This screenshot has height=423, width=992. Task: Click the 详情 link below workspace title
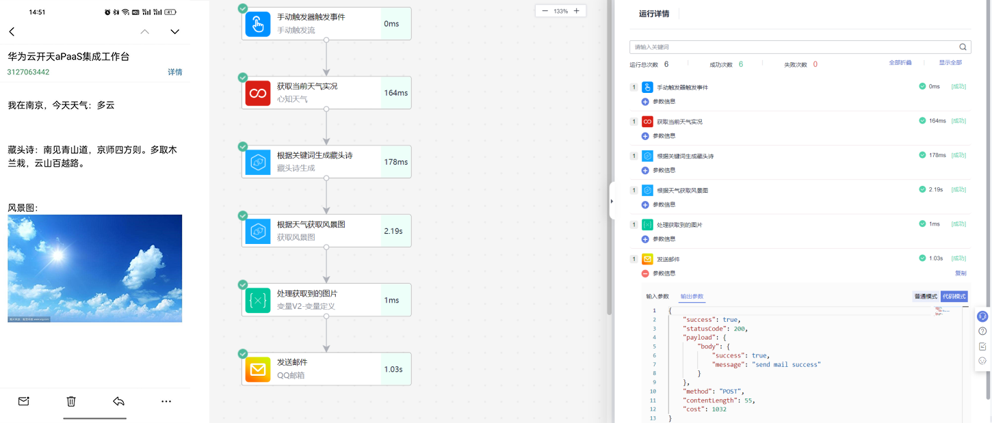pyautogui.click(x=174, y=72)
